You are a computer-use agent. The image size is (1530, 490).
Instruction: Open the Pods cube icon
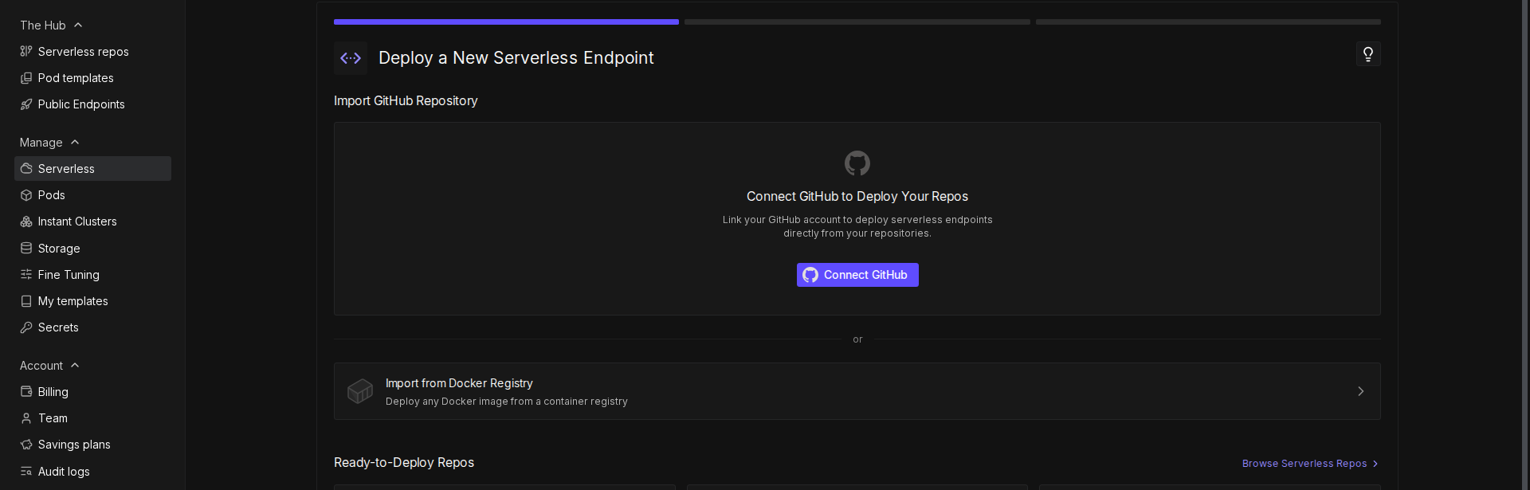[26, 195]
